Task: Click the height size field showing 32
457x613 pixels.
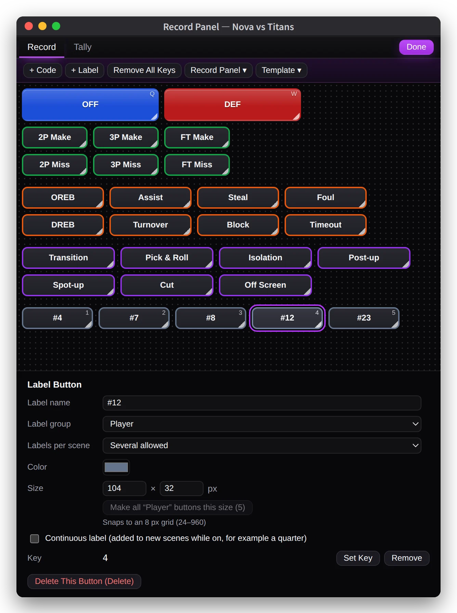Action: pyautogui.click(x=182, y=488)
